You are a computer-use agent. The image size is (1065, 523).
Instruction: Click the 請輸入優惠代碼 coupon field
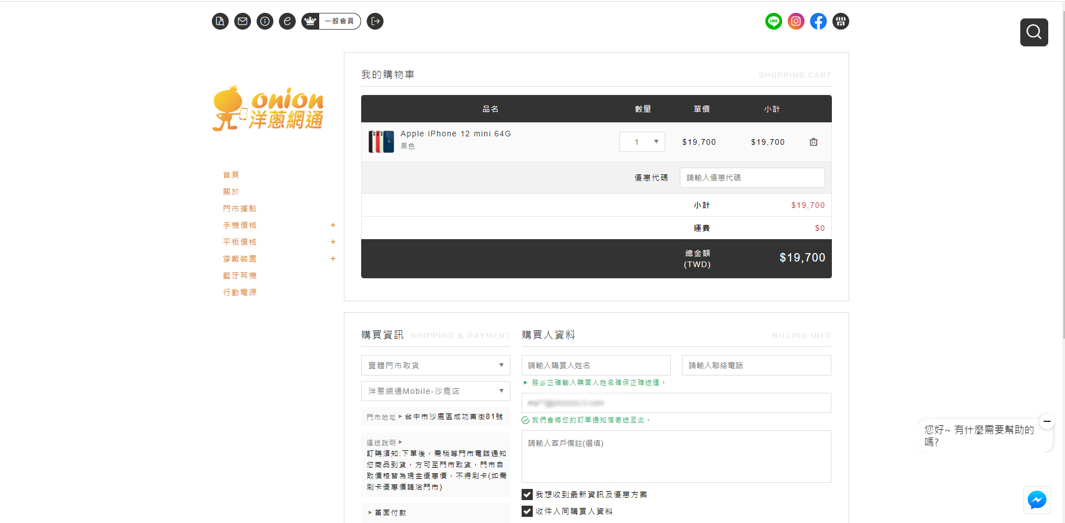point(752,178)
